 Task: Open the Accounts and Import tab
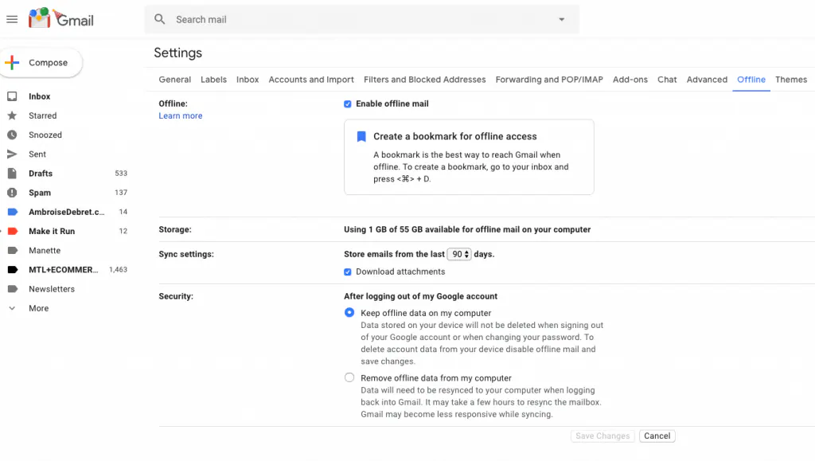(x=311, y=80)
